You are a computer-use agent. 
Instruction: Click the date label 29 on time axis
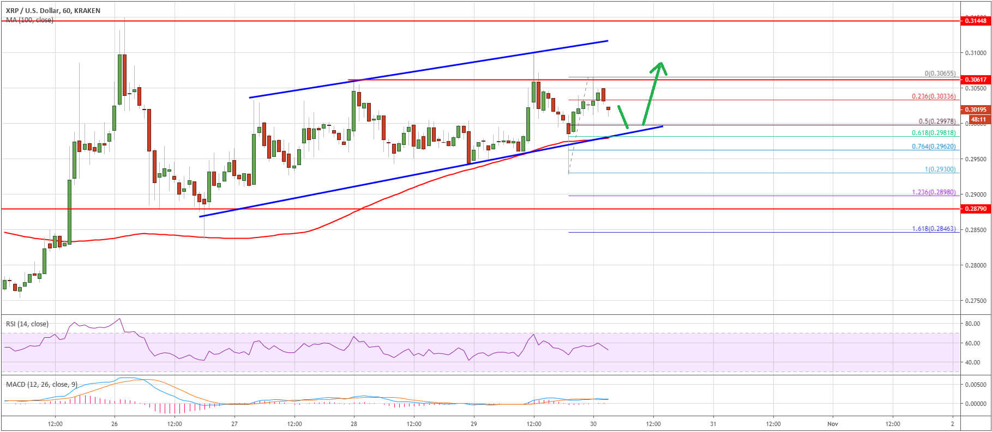pyautogui.click(x=473, y=423)
